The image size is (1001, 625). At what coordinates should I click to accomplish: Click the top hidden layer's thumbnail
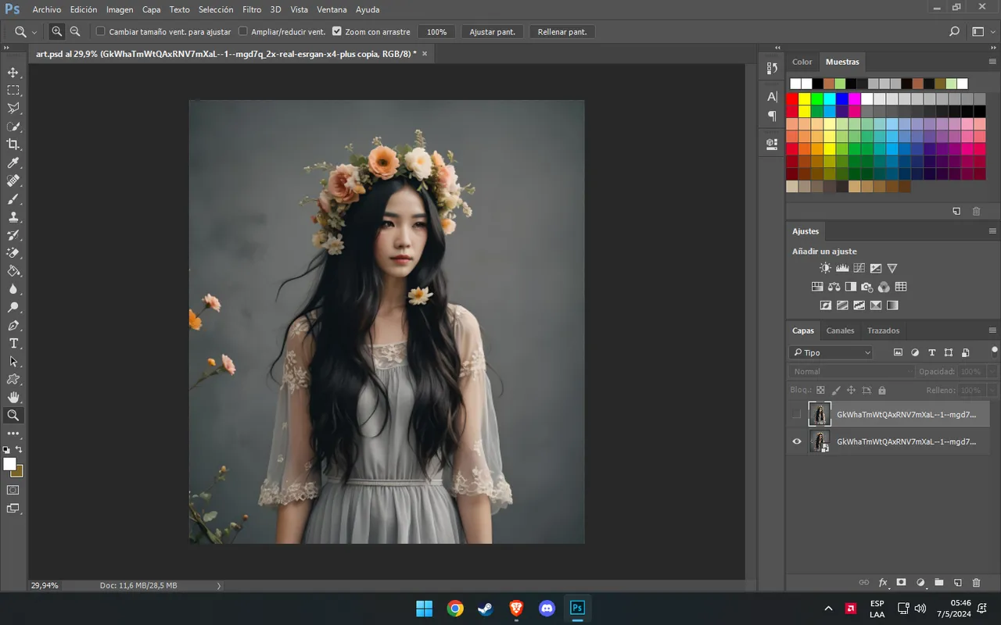click(x=820, y=414)
